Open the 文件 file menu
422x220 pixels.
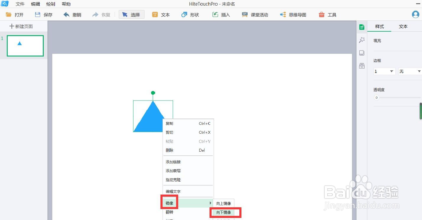(20, 4)
